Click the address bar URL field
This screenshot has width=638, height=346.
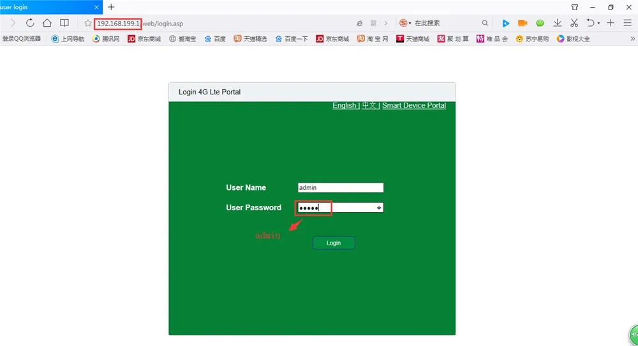click(x=224, y=24)
